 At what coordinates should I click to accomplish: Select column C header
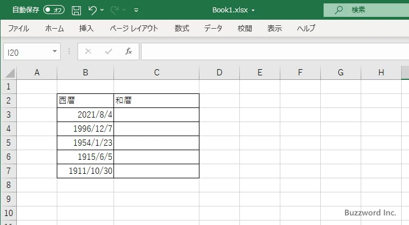coord(157,73)
